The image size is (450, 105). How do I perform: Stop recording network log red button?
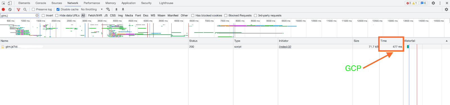pos(3,9)
